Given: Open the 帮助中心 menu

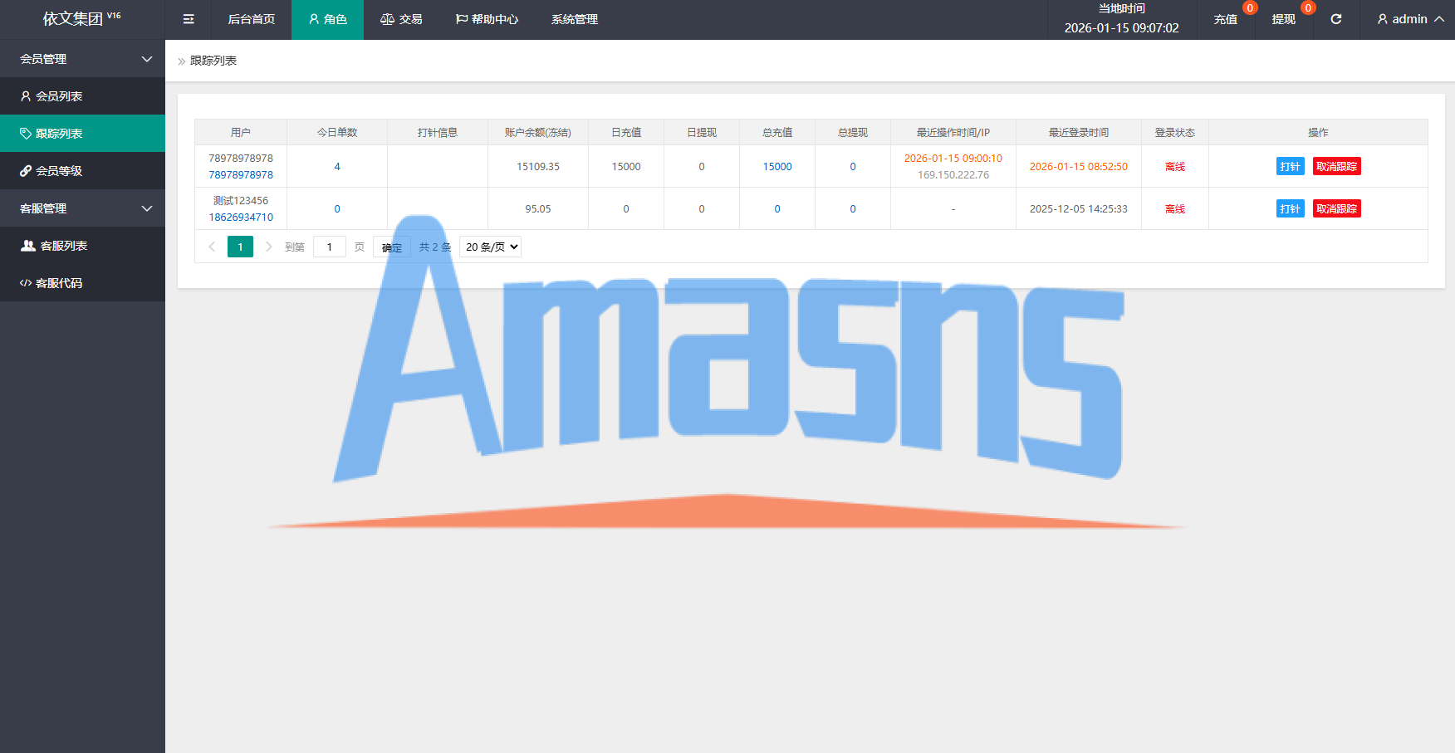Looking at the screenshot, I should (487, 19).
